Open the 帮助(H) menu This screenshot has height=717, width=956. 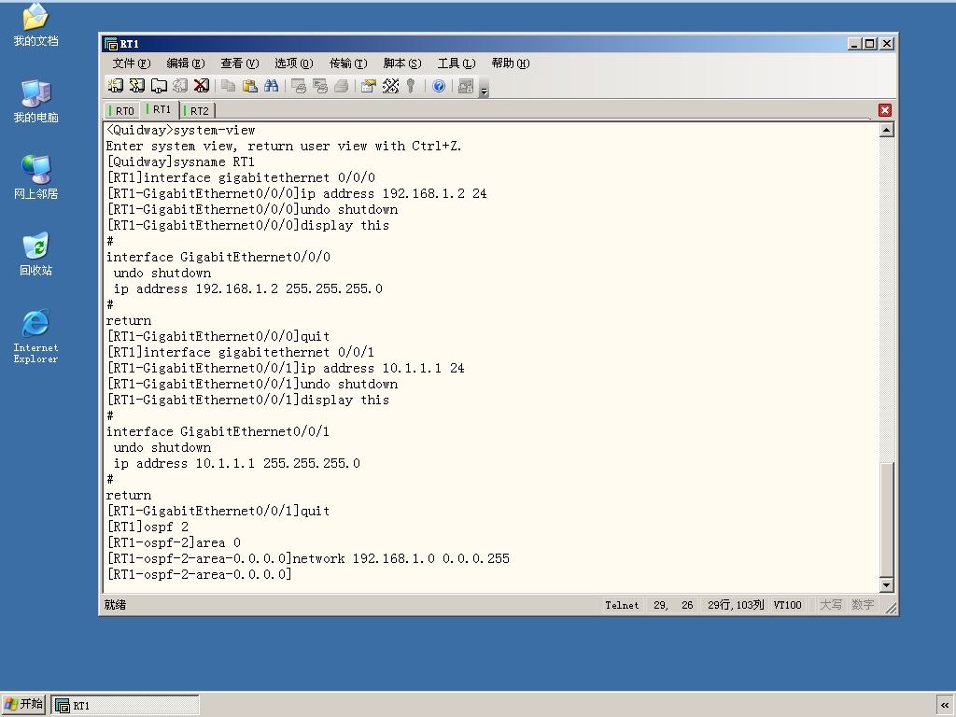(511, 63)
